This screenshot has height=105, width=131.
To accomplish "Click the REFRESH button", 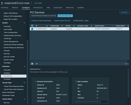I will pos(124,13).
